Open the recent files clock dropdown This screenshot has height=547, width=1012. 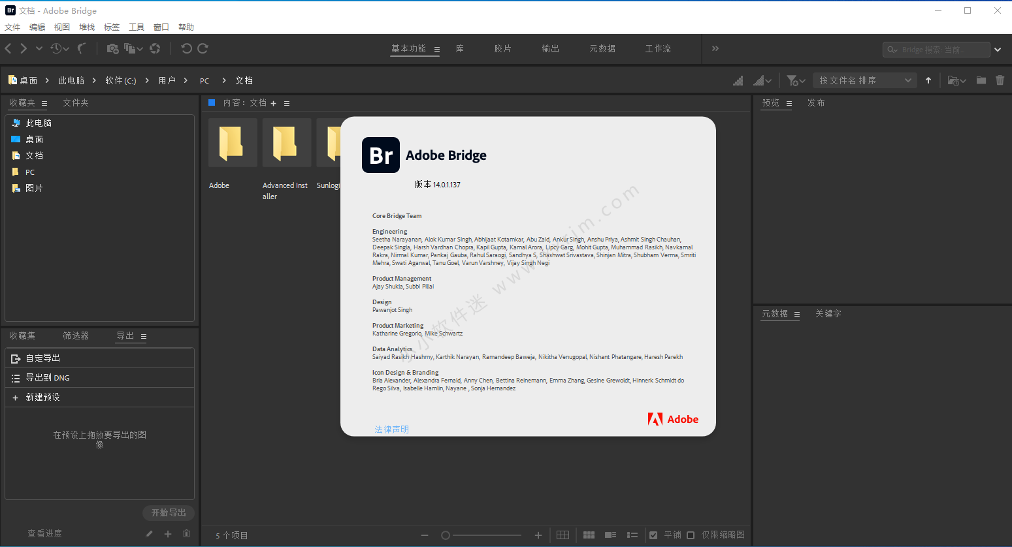[x=59, y=48]
